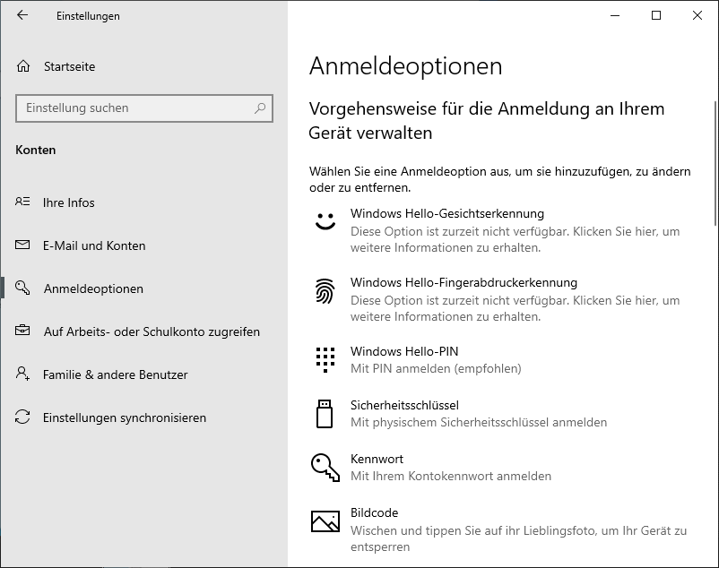Image resolution: width=719 pixels, height=568 pixels.
Task: Click the Anmeldeoptionen page heading
Action: 405,66
